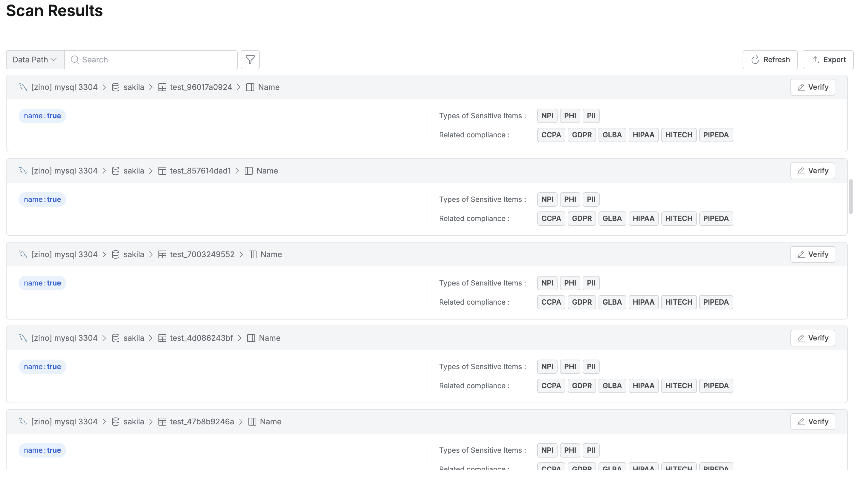Open the test_47b8b9246a breadcrumb link

[202, 422]
